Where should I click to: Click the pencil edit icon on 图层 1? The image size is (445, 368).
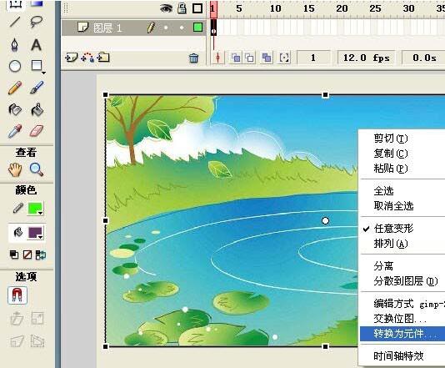pos(152,28)
